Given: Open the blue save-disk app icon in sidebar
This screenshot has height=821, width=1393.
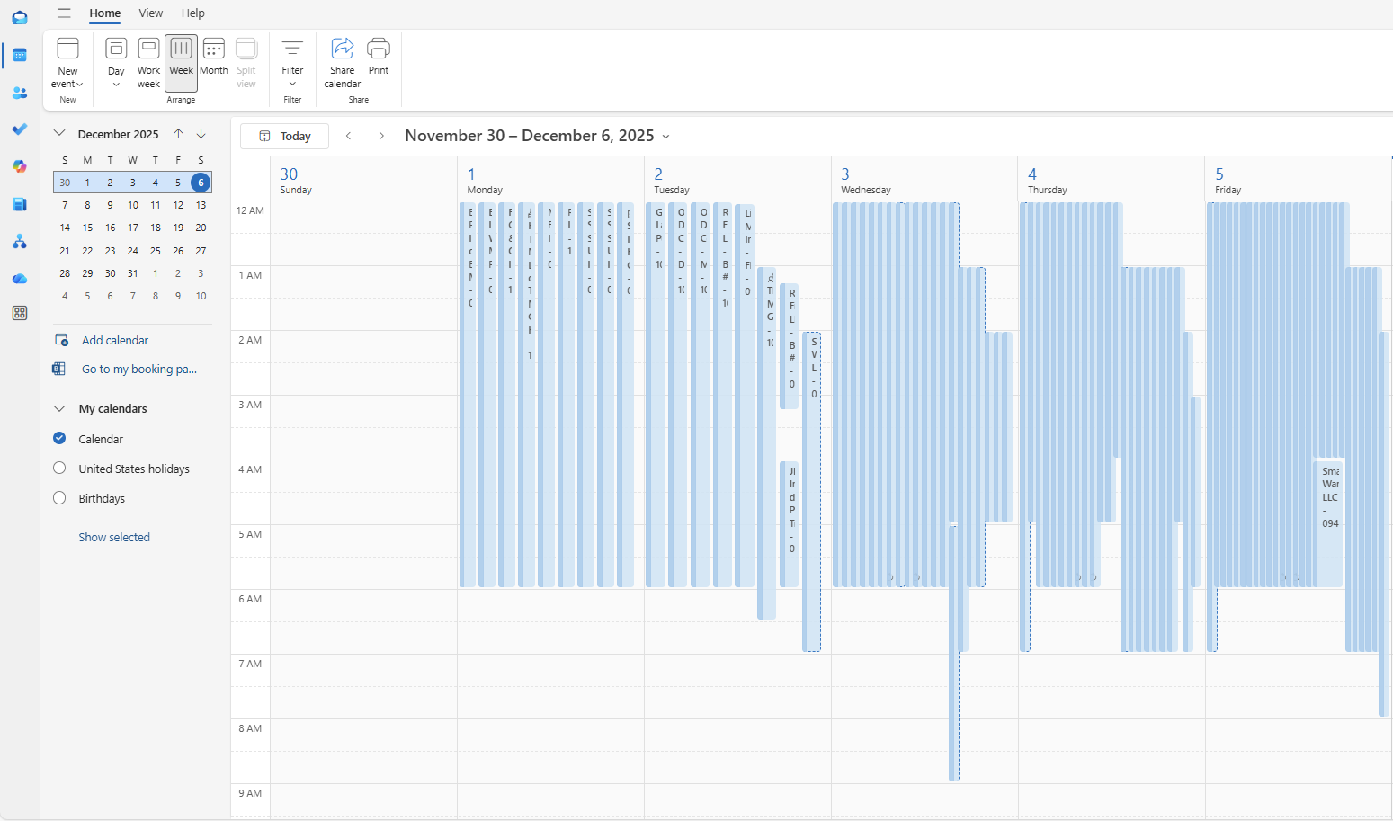Looking at the screenshot, I should pos(20,204).
